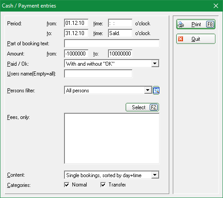Viewport: 223px width, 198px height.
Task: Click the Period from date field
Action: [76, 23]
